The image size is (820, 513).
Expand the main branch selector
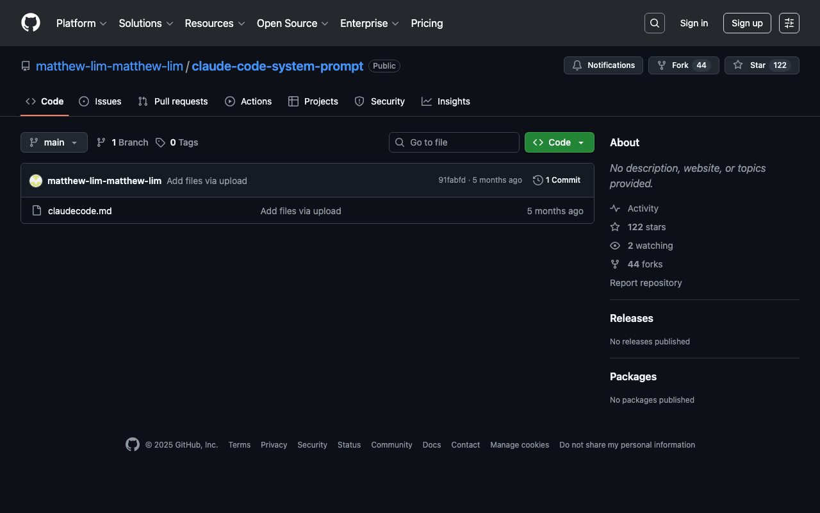coord(54,142)
